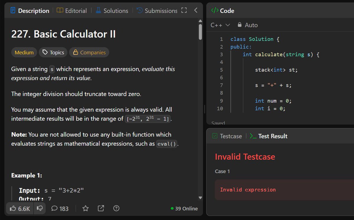Click the Medium difficulty tag

coord(24,52)
